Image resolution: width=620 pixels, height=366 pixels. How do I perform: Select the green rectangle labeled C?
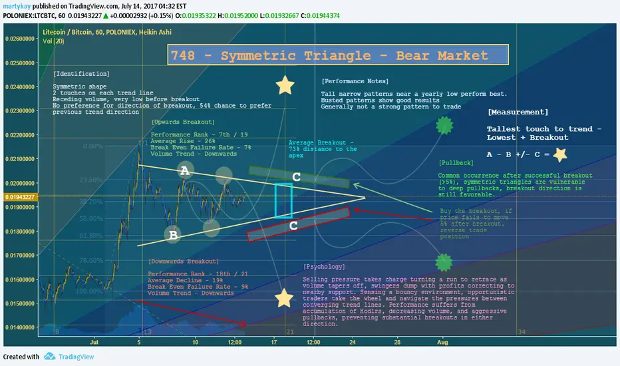(x=299, y=176)
